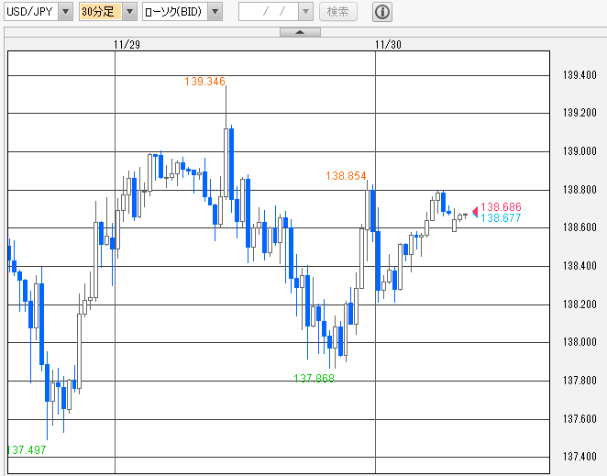Screen dimensions: 607x476
Task: Click the 139.000 price axis label
Action: click(579, 151)
